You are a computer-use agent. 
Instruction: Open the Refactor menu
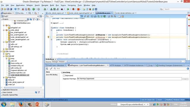click(30, 5)
